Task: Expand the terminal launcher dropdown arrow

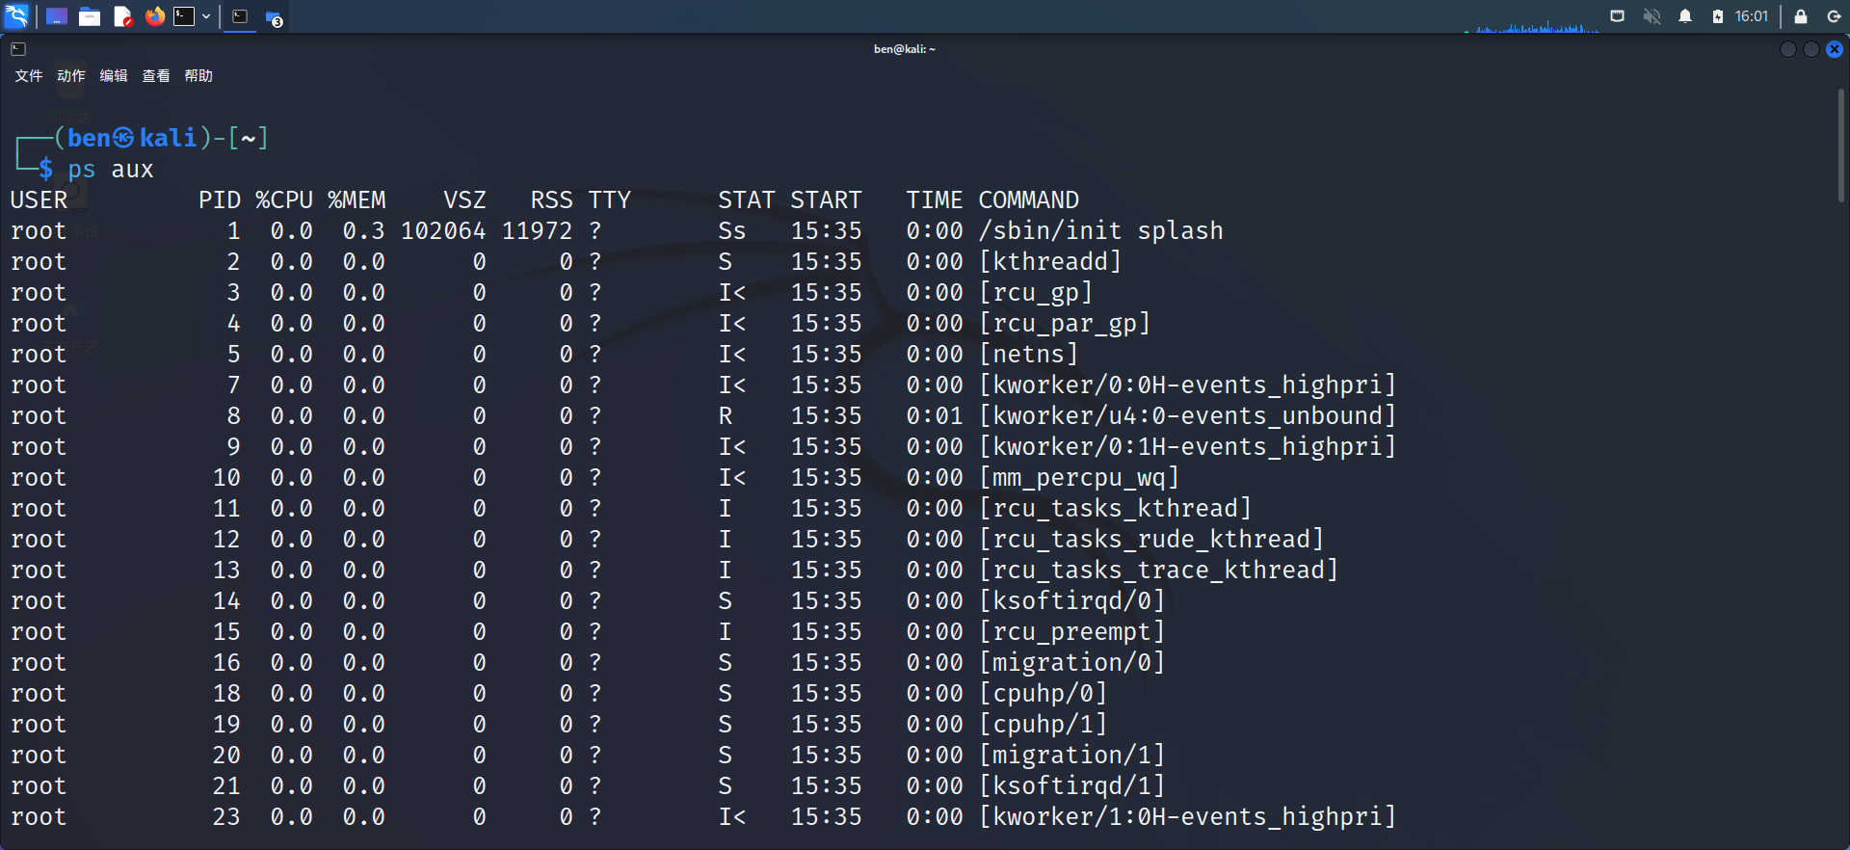Action: (206, 16)
